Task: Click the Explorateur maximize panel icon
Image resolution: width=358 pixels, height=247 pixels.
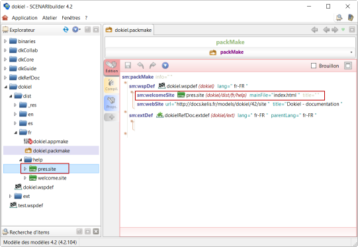Action: [96, 30]
